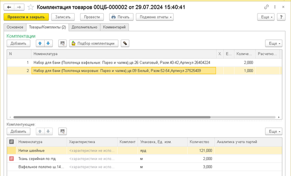Image resolution: width=291 pixels, height=176 pixels.
Task: Go forward with the right arrow
Action: pyautogui.click(x=19, y=7)
